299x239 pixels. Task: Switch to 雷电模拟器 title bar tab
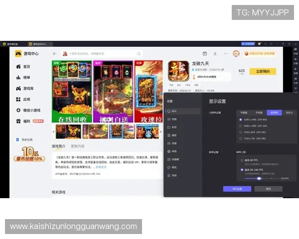[10, 44]
